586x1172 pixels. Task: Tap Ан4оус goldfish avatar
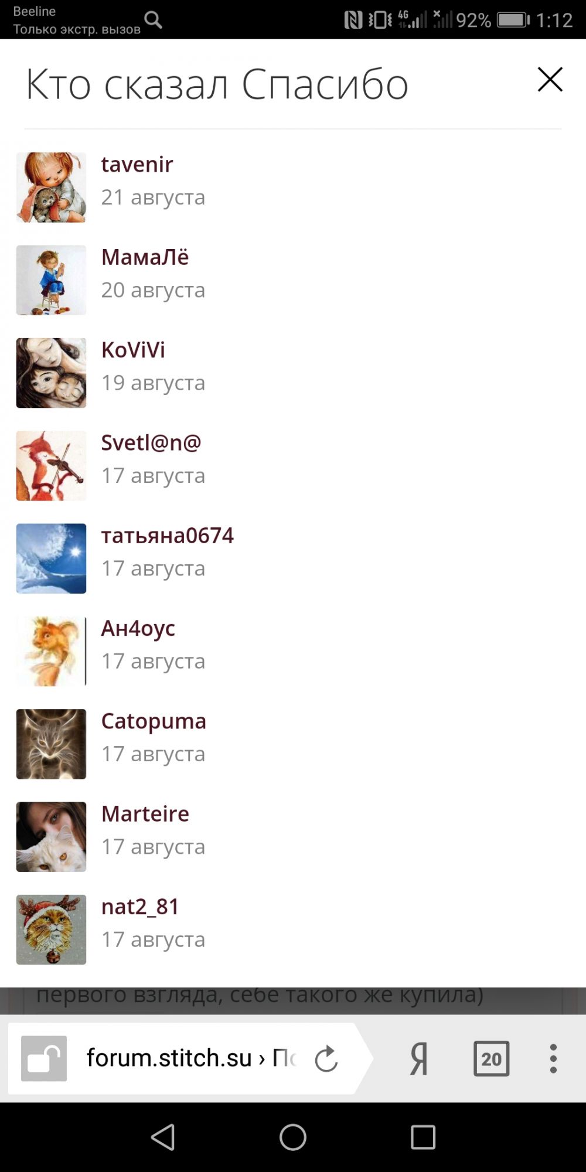(x=51, y=651)
